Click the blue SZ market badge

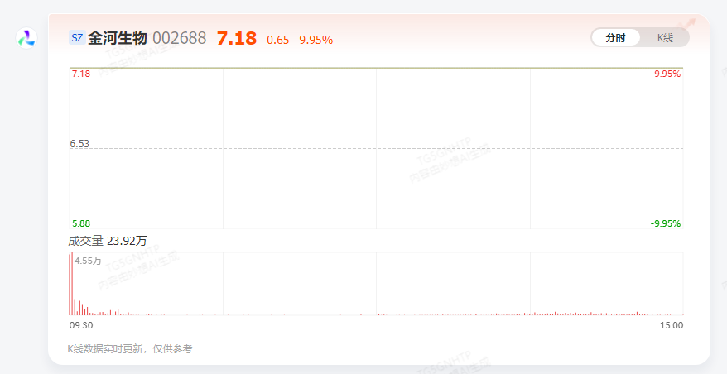[x=77, y=38]
